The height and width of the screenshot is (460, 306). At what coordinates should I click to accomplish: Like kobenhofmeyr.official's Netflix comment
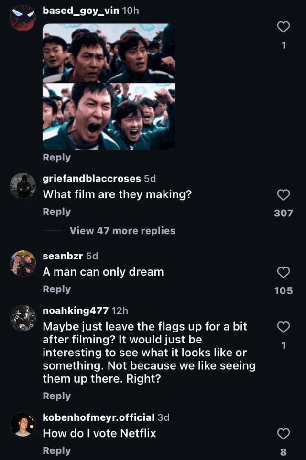click(284, 434)
